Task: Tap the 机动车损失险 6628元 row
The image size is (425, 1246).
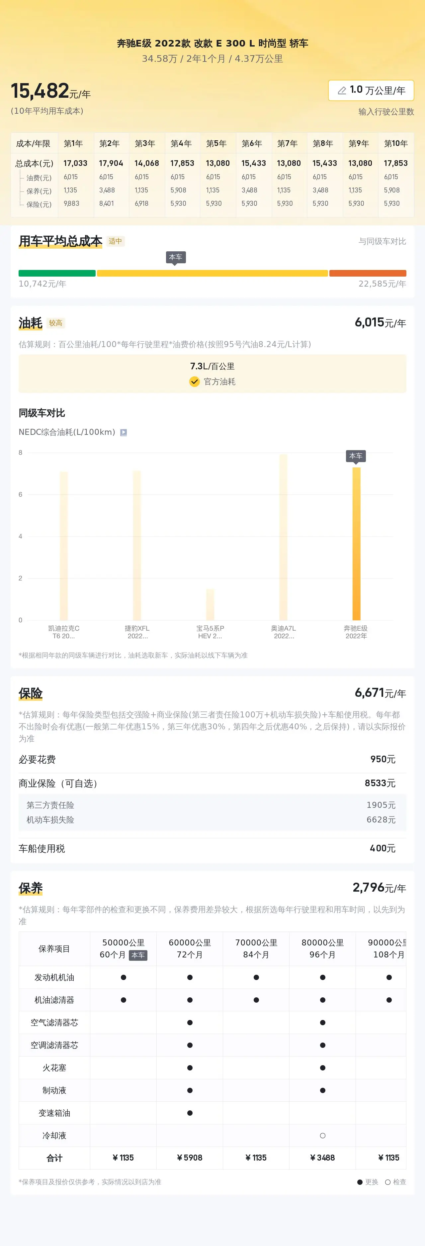Action: tap(212, 819)
